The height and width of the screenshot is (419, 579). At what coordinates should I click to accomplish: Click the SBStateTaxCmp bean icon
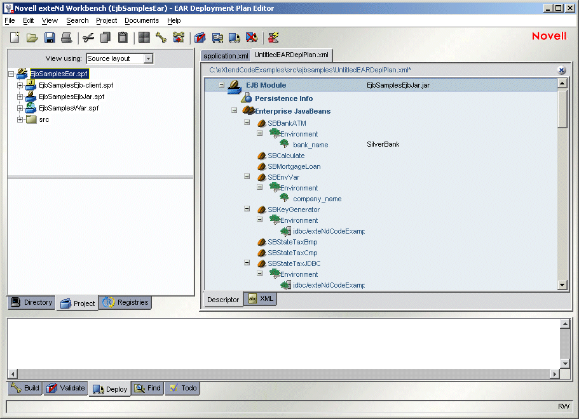[262, 253]
